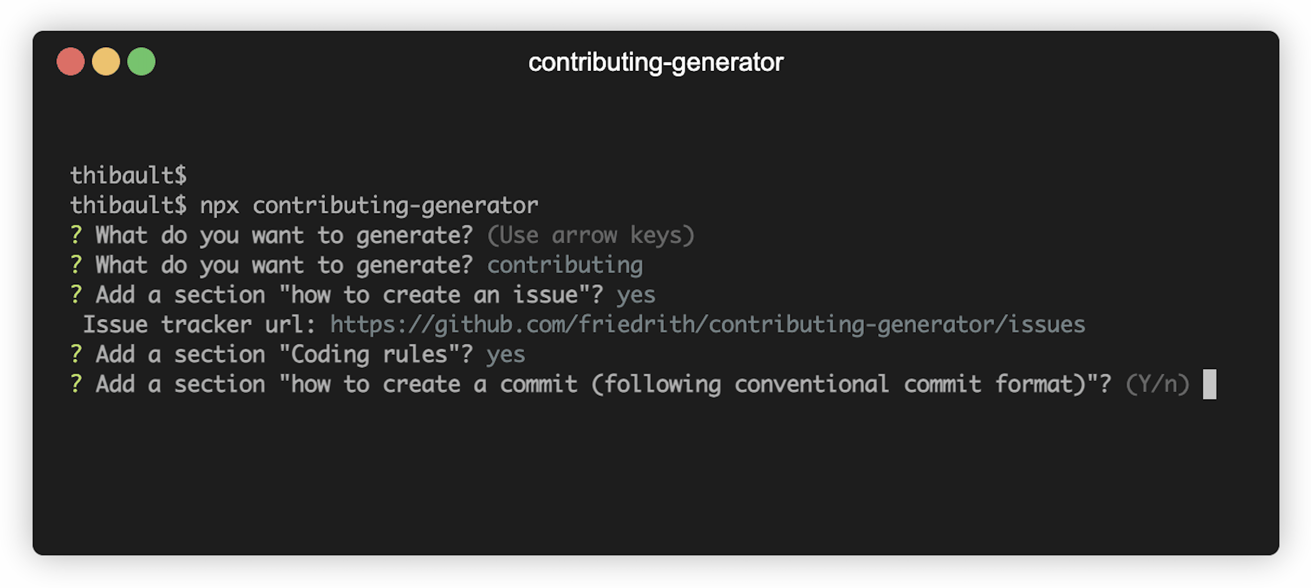The height and width of the screenshot is (588, 1311).
Task: Click the red traffic light button
Action: click(x=71, y=61)
